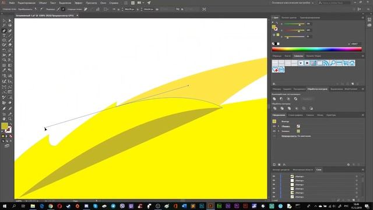Screen dimensions: 373x210
Task: Click the X symbol thumbnail
Action: pyautogui.click(x=307, y=63)
